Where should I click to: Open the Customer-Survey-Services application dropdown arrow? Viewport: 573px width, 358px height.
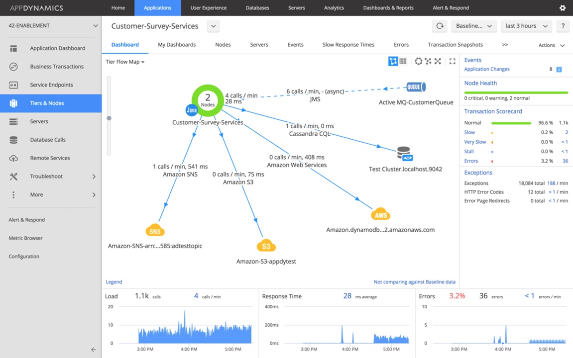pyautogui.click(x=213, y=26)
